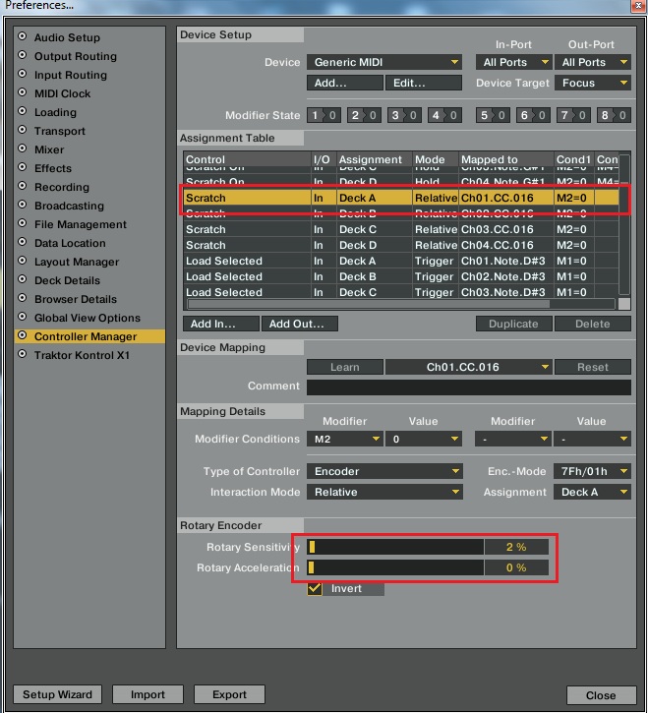
Task: Click the Add In... button
Action: point(221,324)
